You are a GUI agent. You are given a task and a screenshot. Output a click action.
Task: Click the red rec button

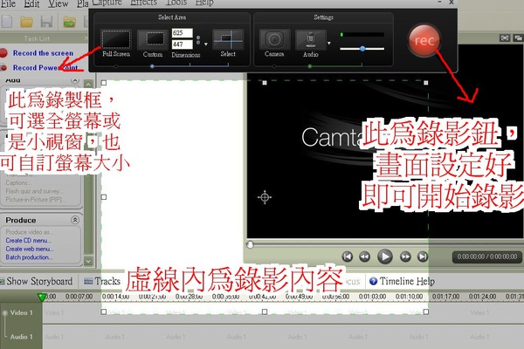[424, 40]
